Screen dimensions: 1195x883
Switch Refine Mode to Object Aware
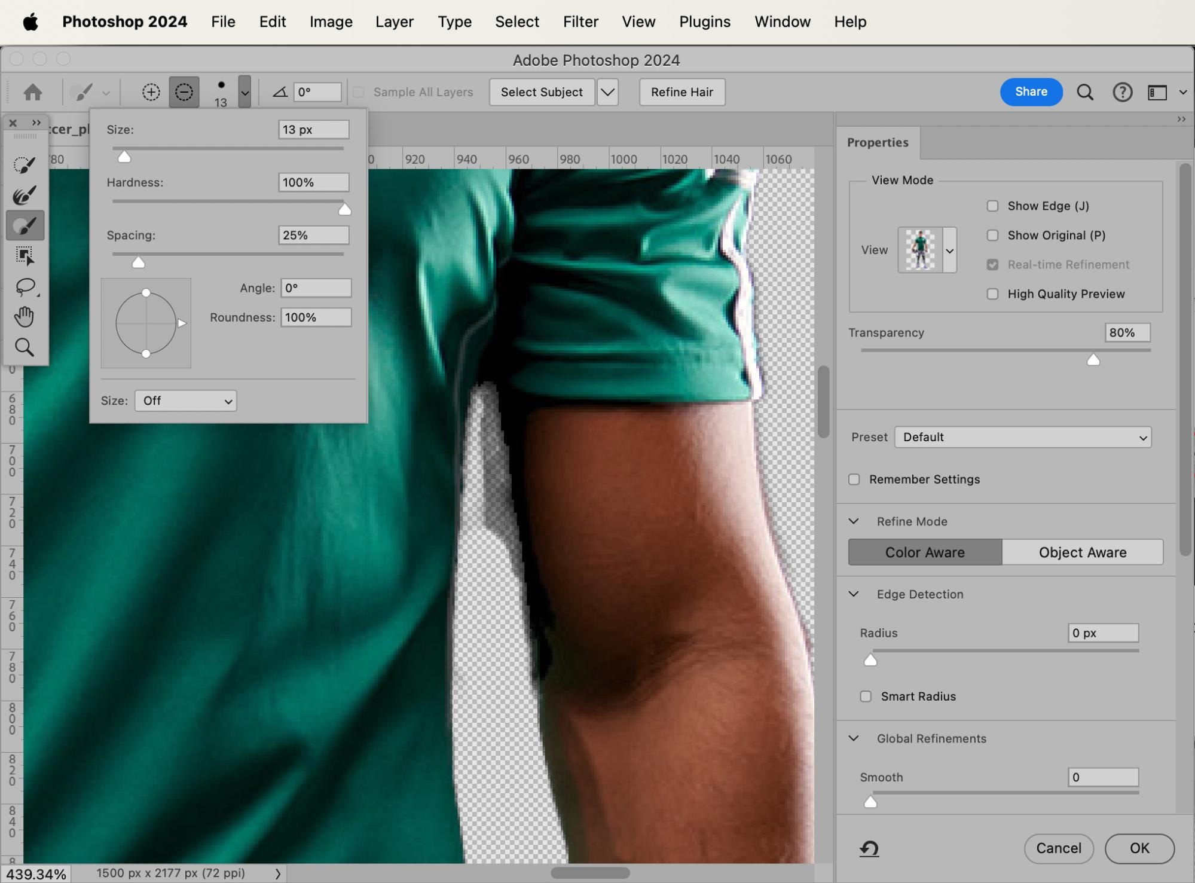coord(1083,552)
